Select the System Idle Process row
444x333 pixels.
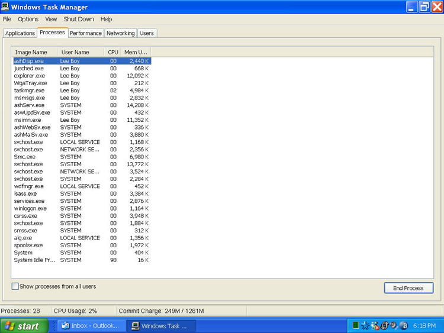tap(82, 260)
